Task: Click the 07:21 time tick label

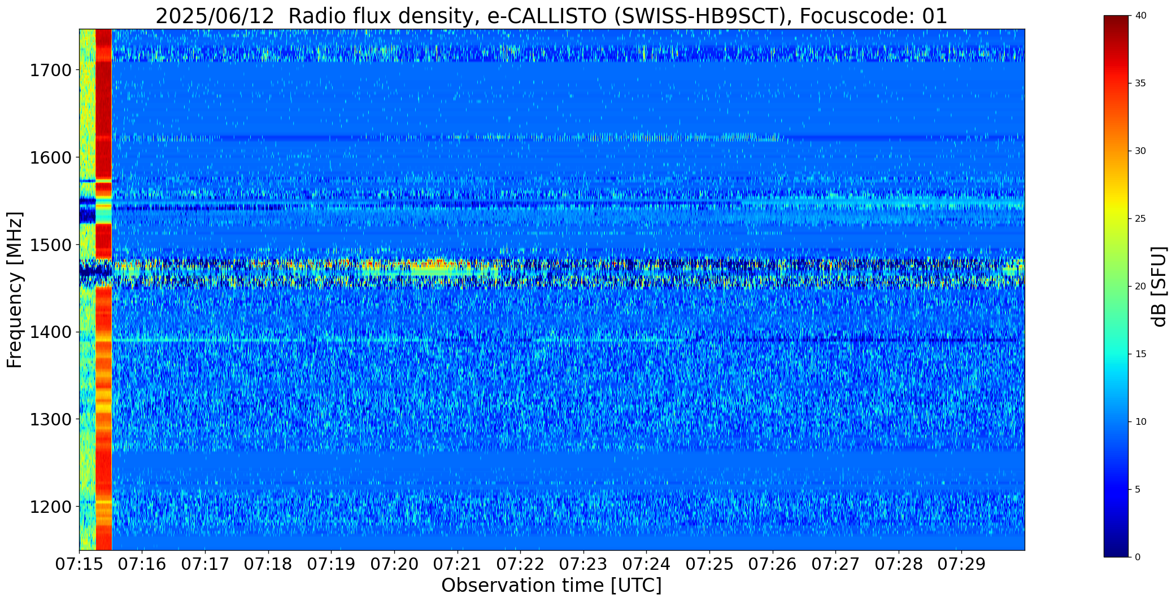Action: pos(458,564)
